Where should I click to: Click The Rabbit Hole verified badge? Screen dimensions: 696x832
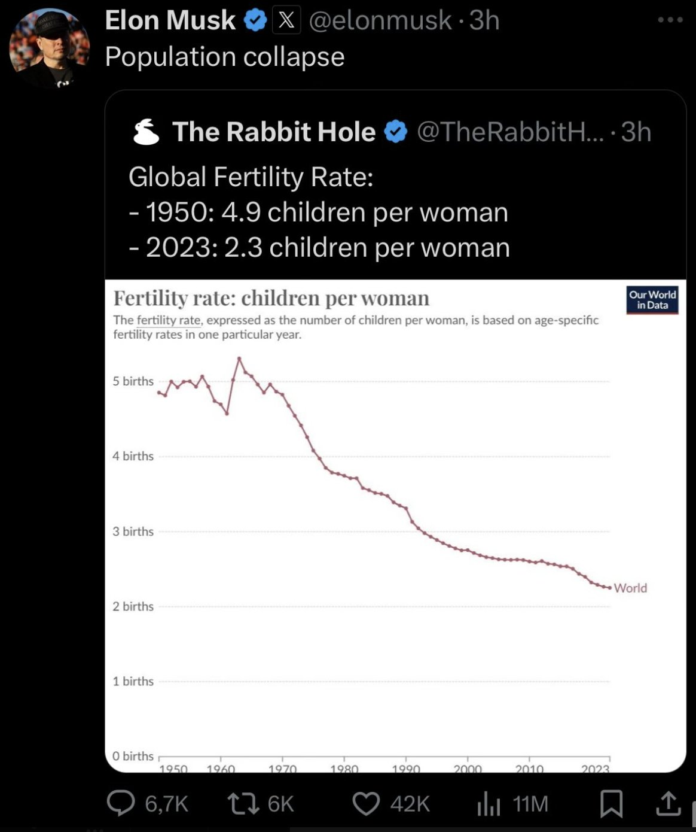[x=395, y=132]
